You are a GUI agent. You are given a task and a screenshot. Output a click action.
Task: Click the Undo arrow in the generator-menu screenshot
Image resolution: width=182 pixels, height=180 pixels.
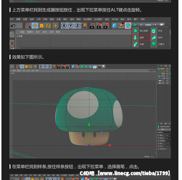pos(13,26)
